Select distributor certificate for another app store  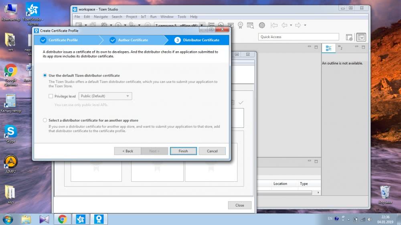coord(45,120)
